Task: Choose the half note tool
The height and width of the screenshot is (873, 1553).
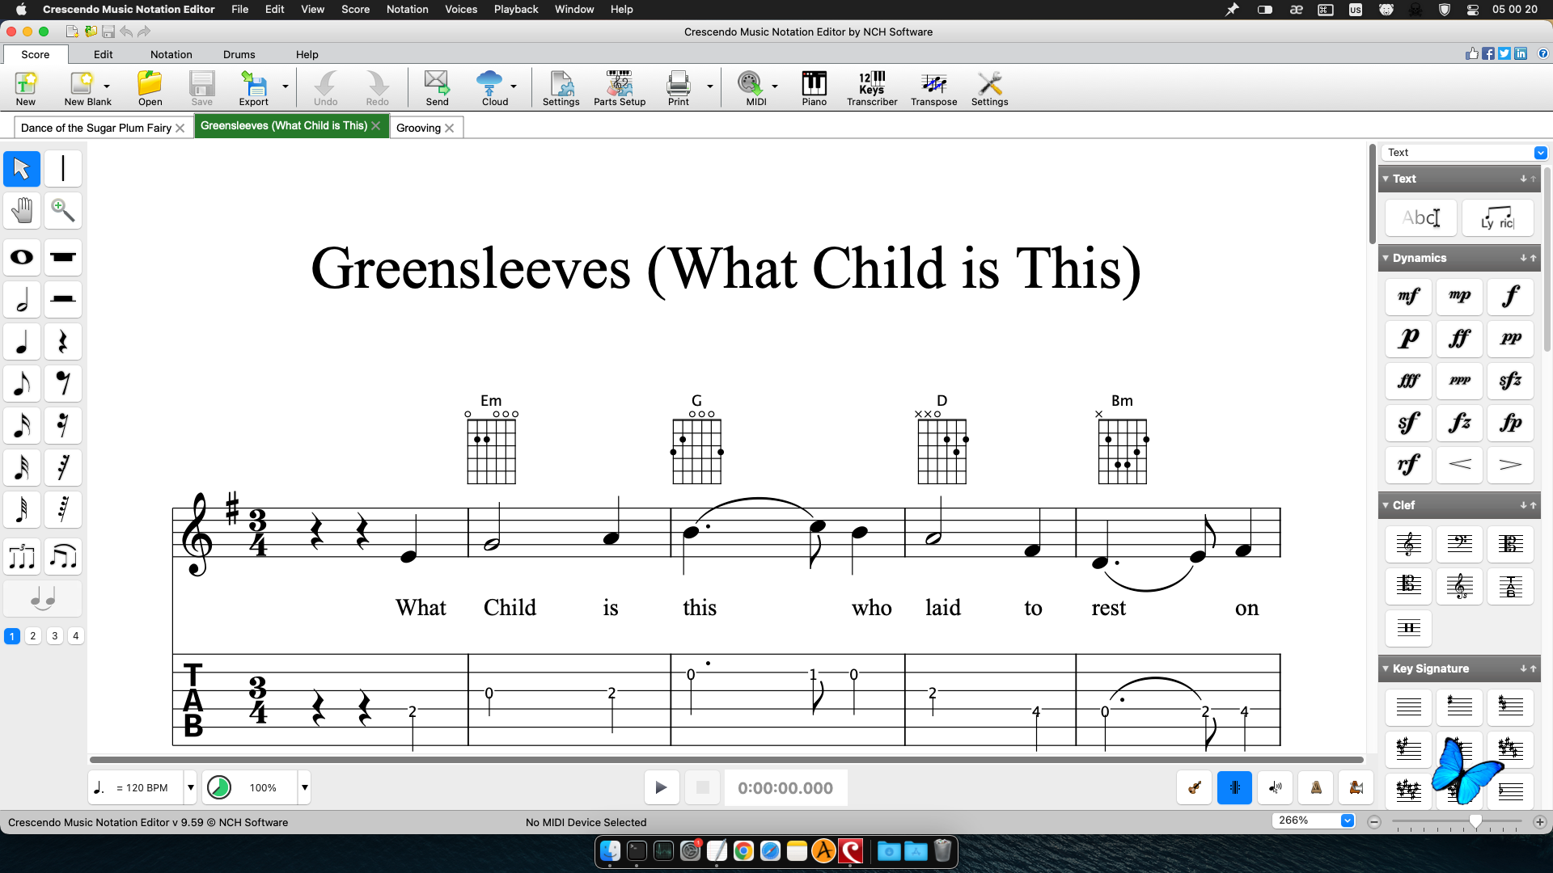Action: click(x=22, y=300)
